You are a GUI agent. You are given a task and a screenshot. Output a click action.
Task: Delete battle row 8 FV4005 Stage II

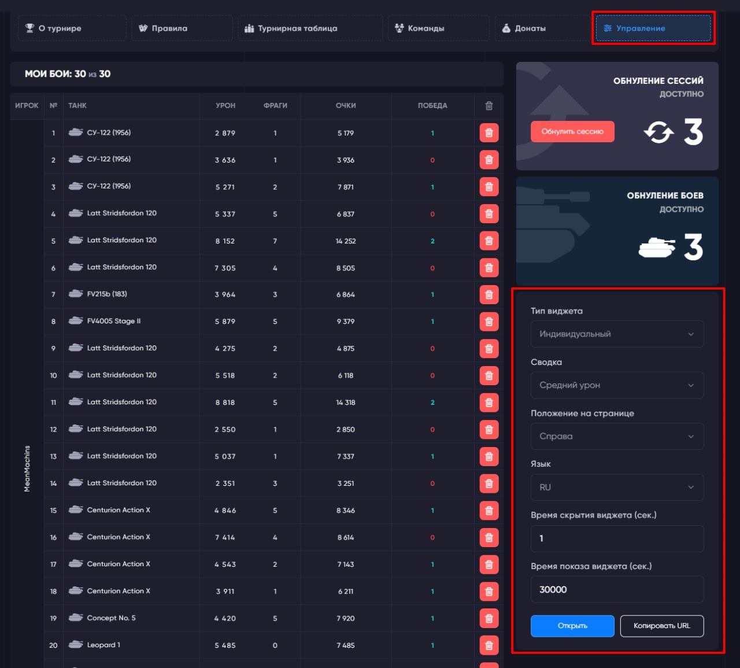tap(489, 322)
